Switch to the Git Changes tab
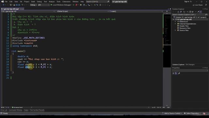The height and width of the screenshot is (118, 209). (190, 65)
